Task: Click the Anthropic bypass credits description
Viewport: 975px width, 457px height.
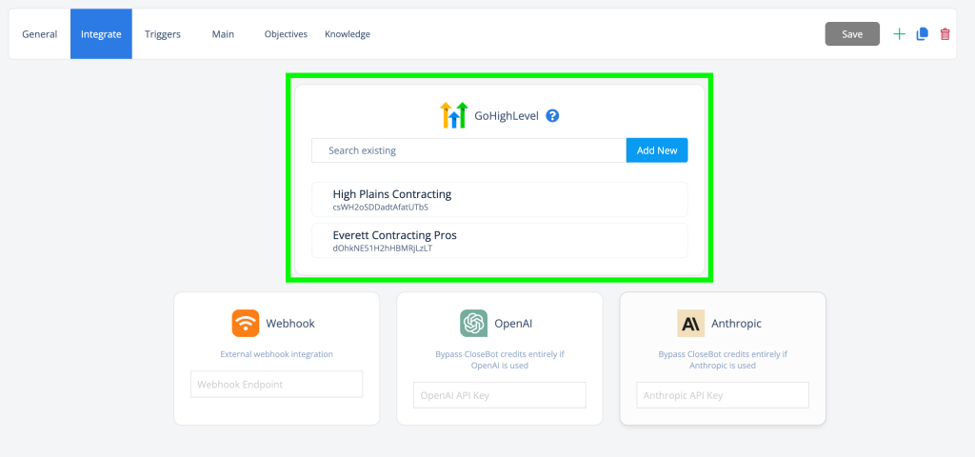Action: click(x=723, y=360)
